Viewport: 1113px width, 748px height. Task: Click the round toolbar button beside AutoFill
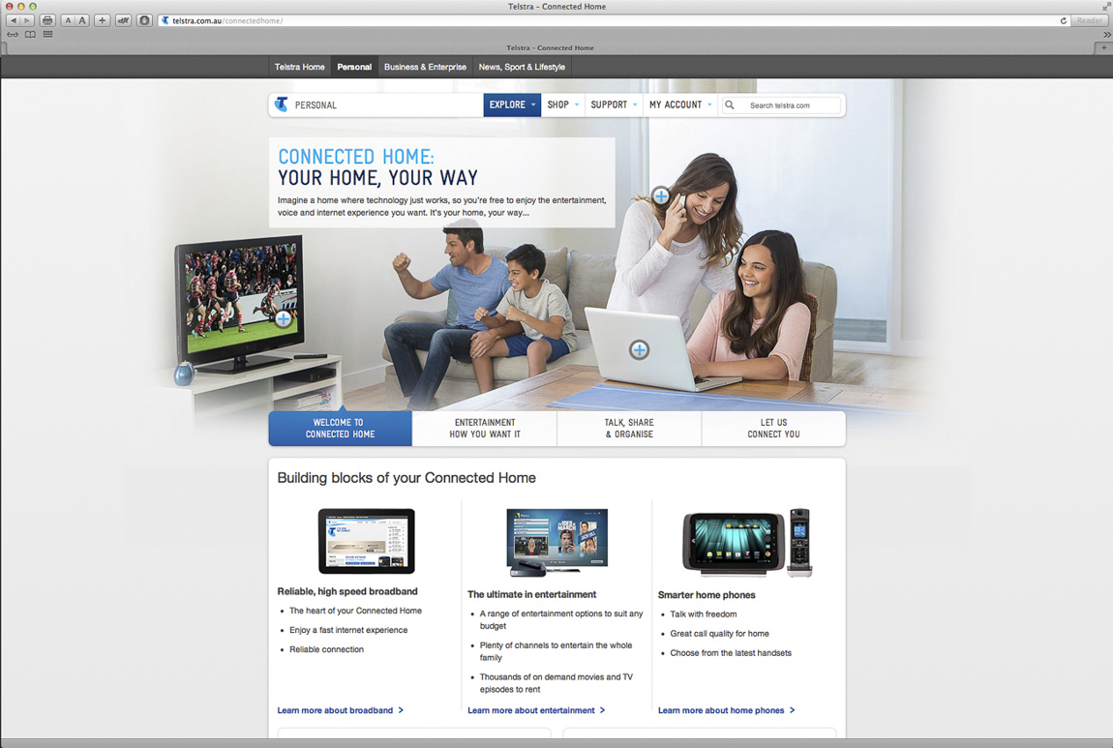click(x=144, y=20)
